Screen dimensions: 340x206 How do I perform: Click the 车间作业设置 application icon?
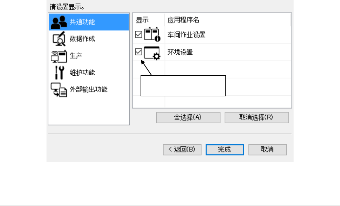(152, 34)
